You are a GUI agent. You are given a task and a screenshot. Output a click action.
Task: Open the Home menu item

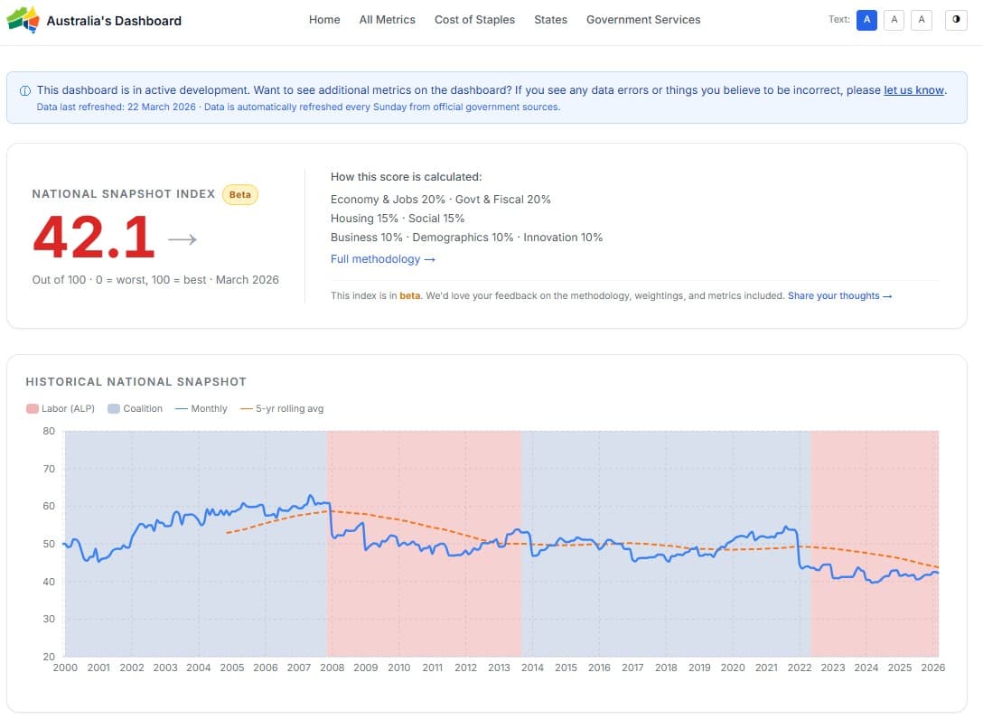tap(324, 19)
